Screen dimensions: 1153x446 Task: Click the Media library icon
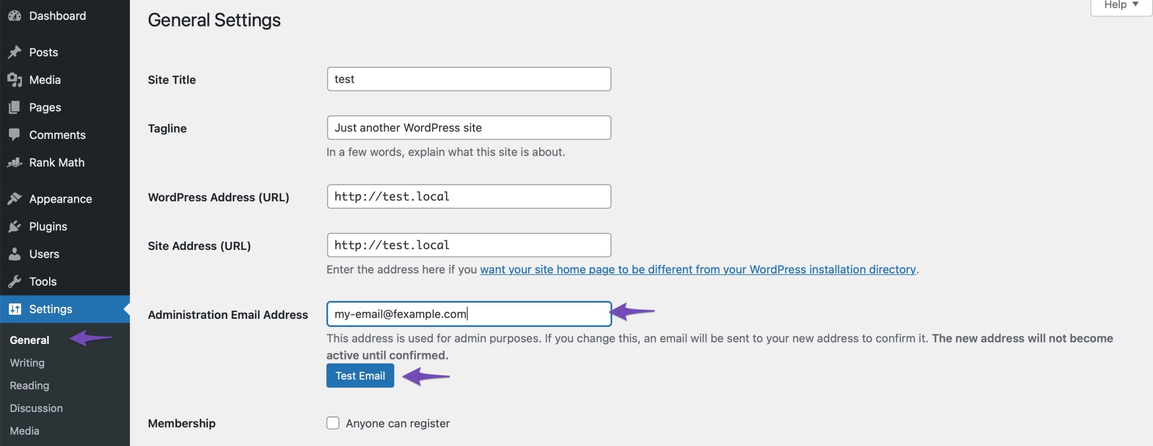point(15,80)
